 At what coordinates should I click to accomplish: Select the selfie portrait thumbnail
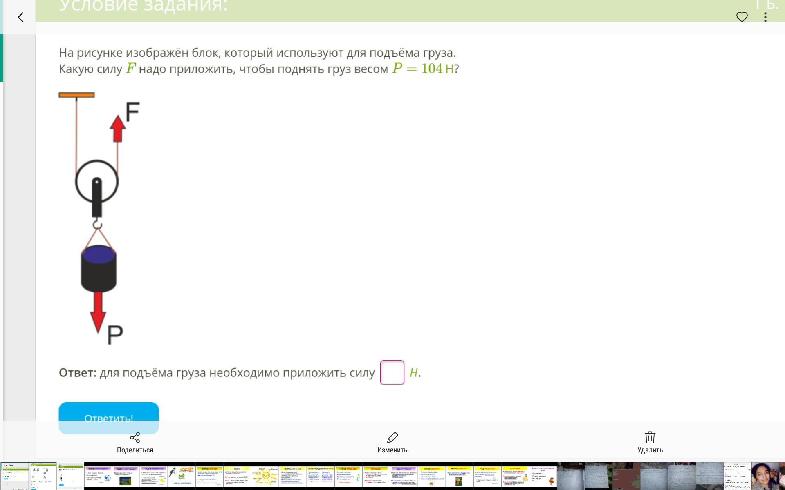pos(765,476)
